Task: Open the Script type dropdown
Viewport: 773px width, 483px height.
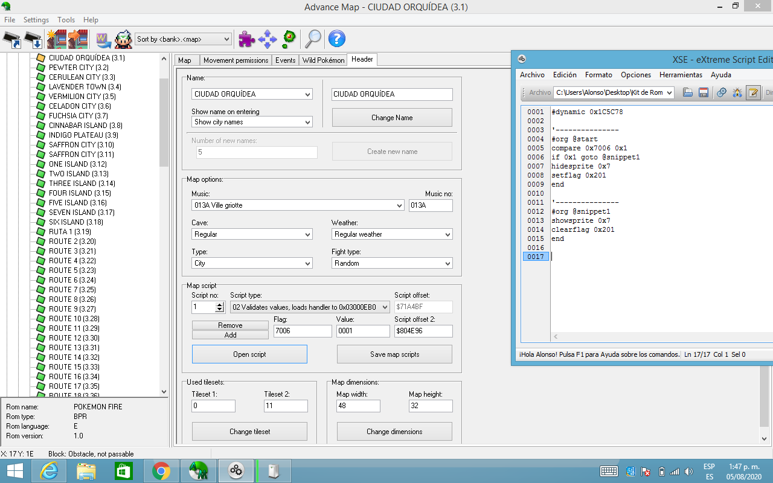Action: click(x=310, y=307)
